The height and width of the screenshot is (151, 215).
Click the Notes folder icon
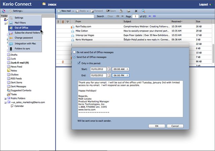pos(9,70)
